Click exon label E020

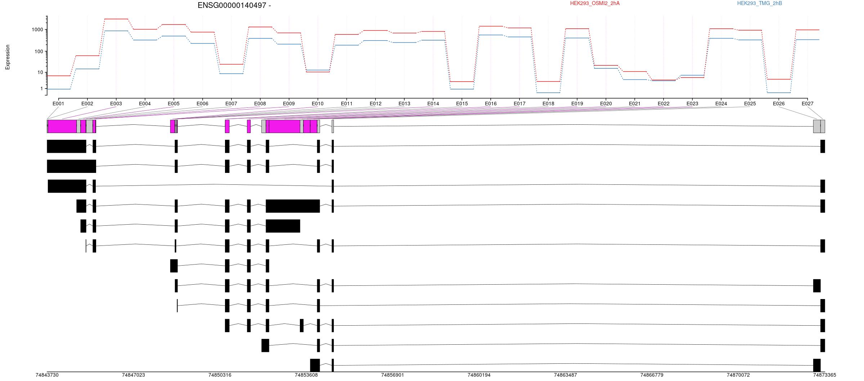[606, 104]
